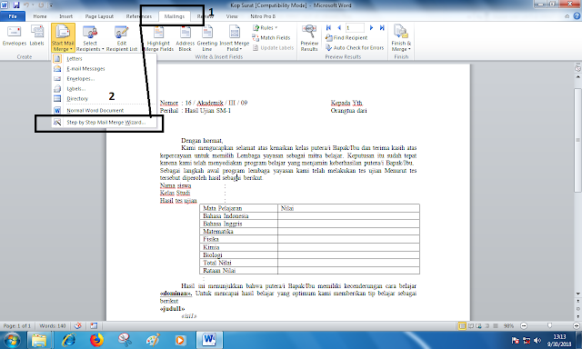Click the macro recording status bar icon

tap(94, 325)
